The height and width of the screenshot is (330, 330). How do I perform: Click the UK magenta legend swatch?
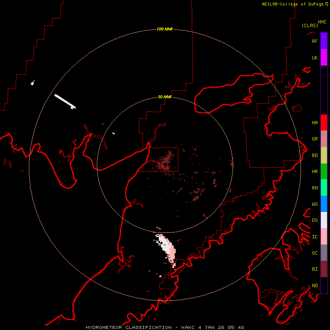coord(324,58)
